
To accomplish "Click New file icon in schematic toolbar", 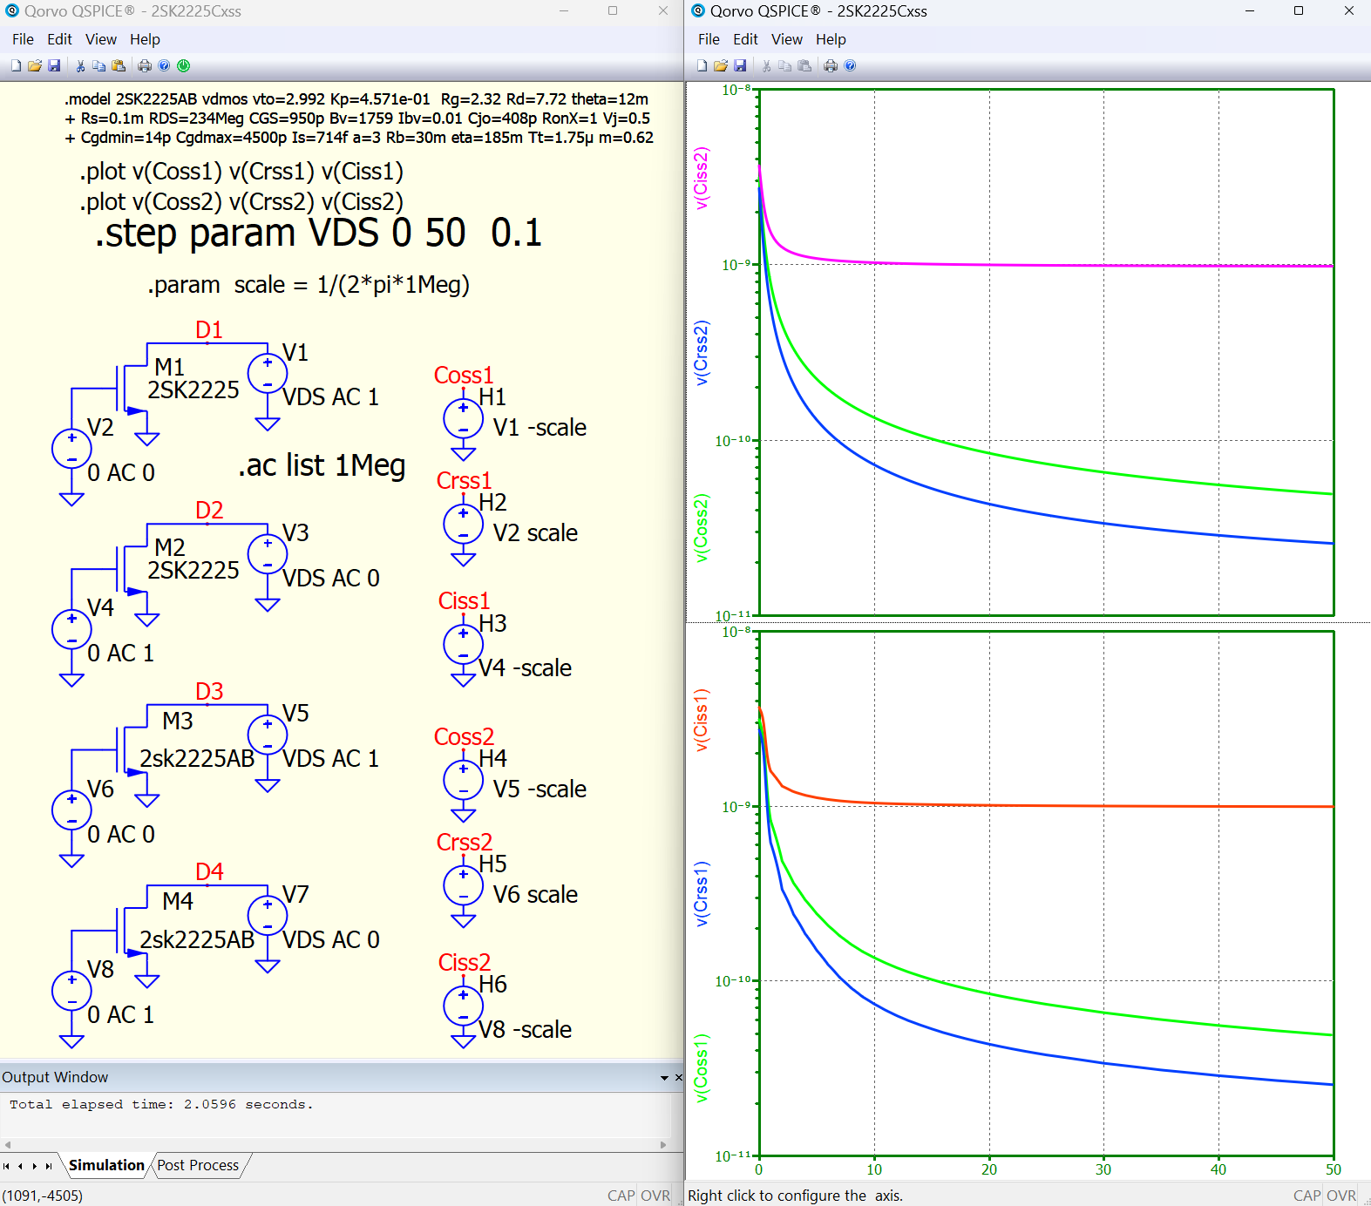I will pyautogui.click(x=16, y=65).
